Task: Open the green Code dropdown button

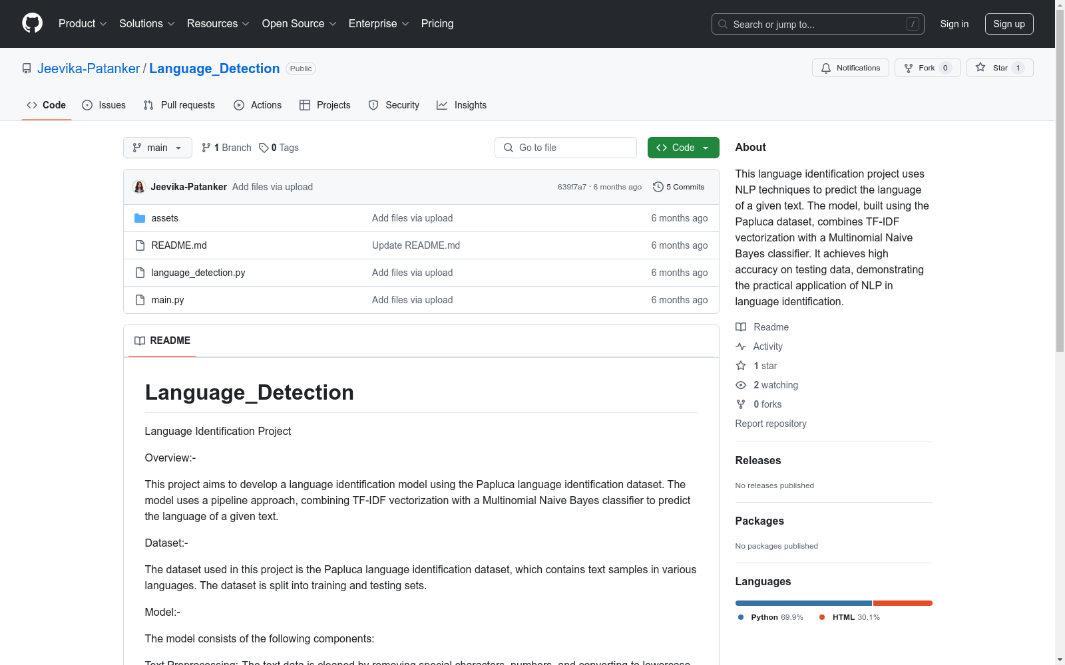Action: point(683,148)
